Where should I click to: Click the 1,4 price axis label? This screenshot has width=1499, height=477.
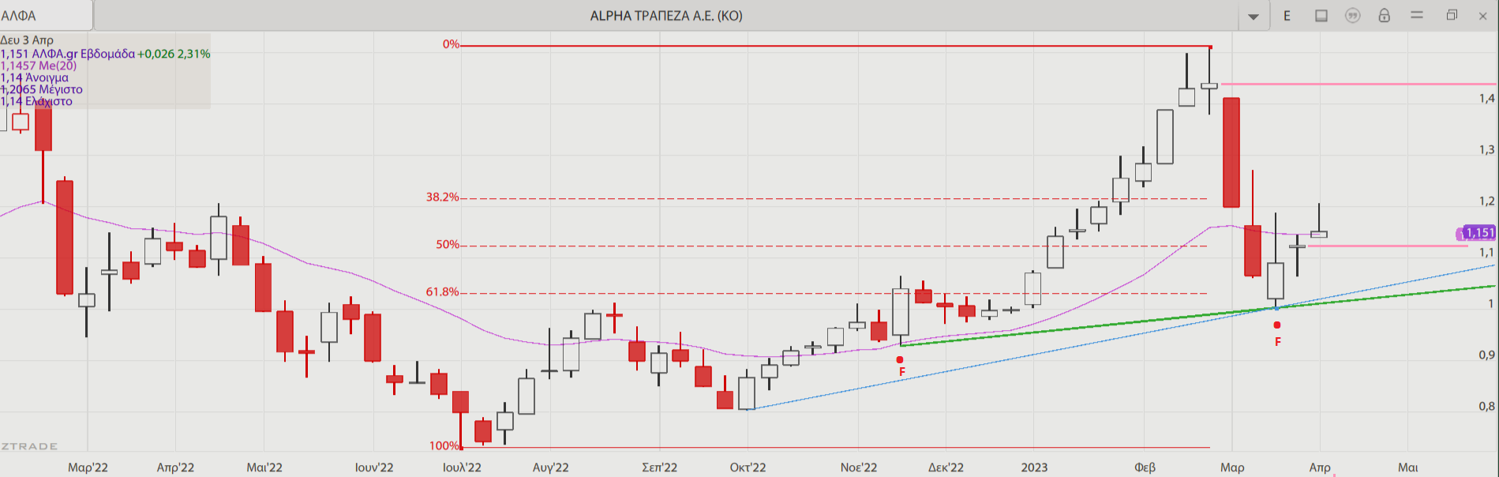pos(1487,99)
